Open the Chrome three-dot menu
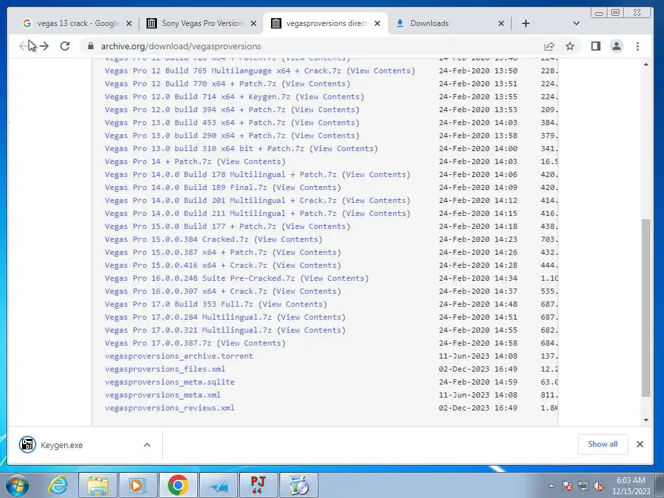This screenshot has height=498, width=664. (638, 46)
